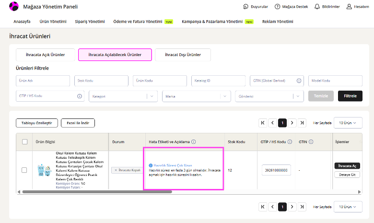Click the Duyurular announcements icon
This screenshot has width=374, height=223.
[x=245, y=7]
